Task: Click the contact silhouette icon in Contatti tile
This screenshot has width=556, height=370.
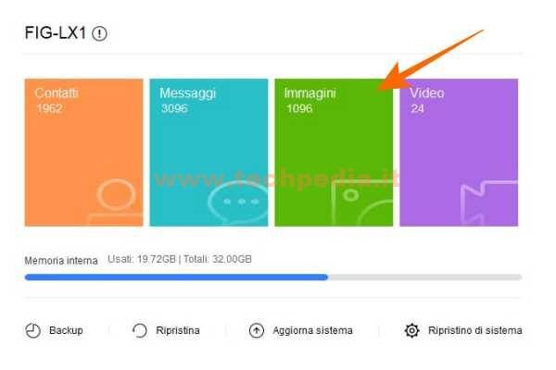Action: tap(115, 203)
